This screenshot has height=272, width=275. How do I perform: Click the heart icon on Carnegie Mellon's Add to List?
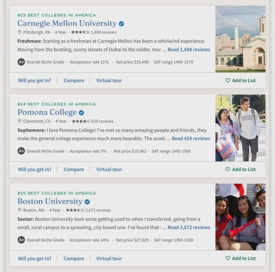pos(228,80)
